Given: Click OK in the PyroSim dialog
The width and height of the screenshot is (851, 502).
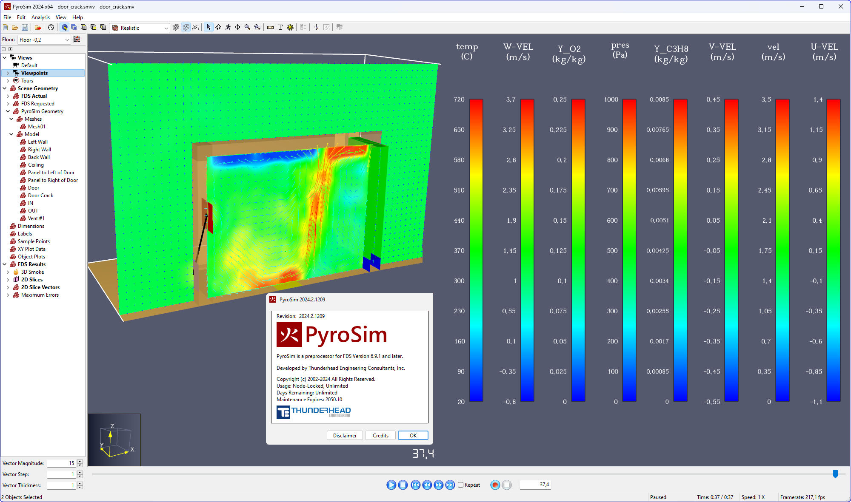Looking at the screenshot, I should [x=412, y=435].
